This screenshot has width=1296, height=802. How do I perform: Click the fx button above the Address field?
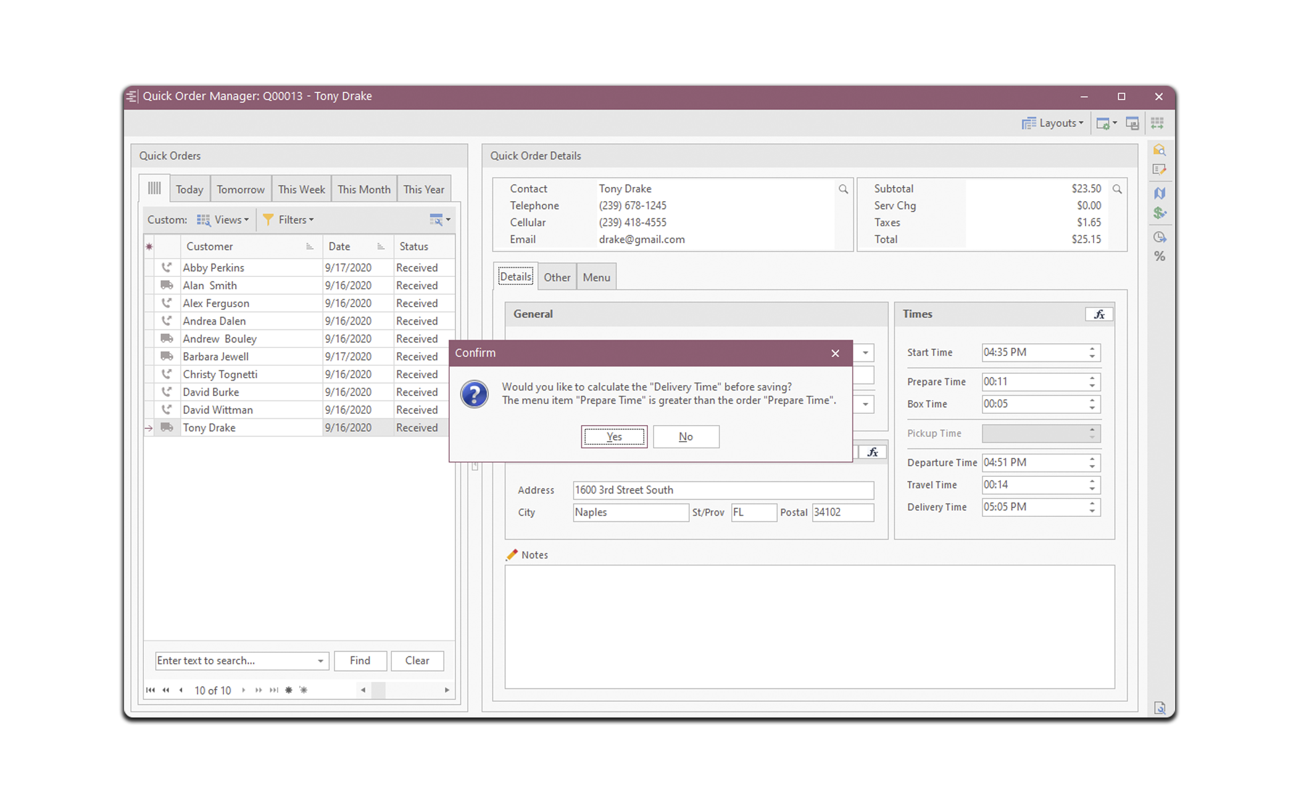[873, 452]
